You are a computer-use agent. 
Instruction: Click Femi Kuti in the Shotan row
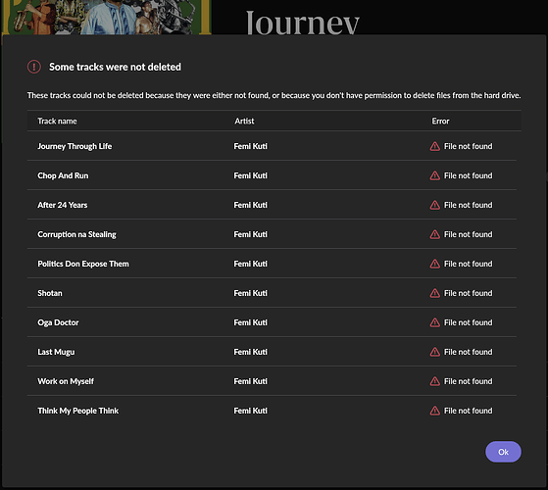pyautogui.click(x=250, y=293)
